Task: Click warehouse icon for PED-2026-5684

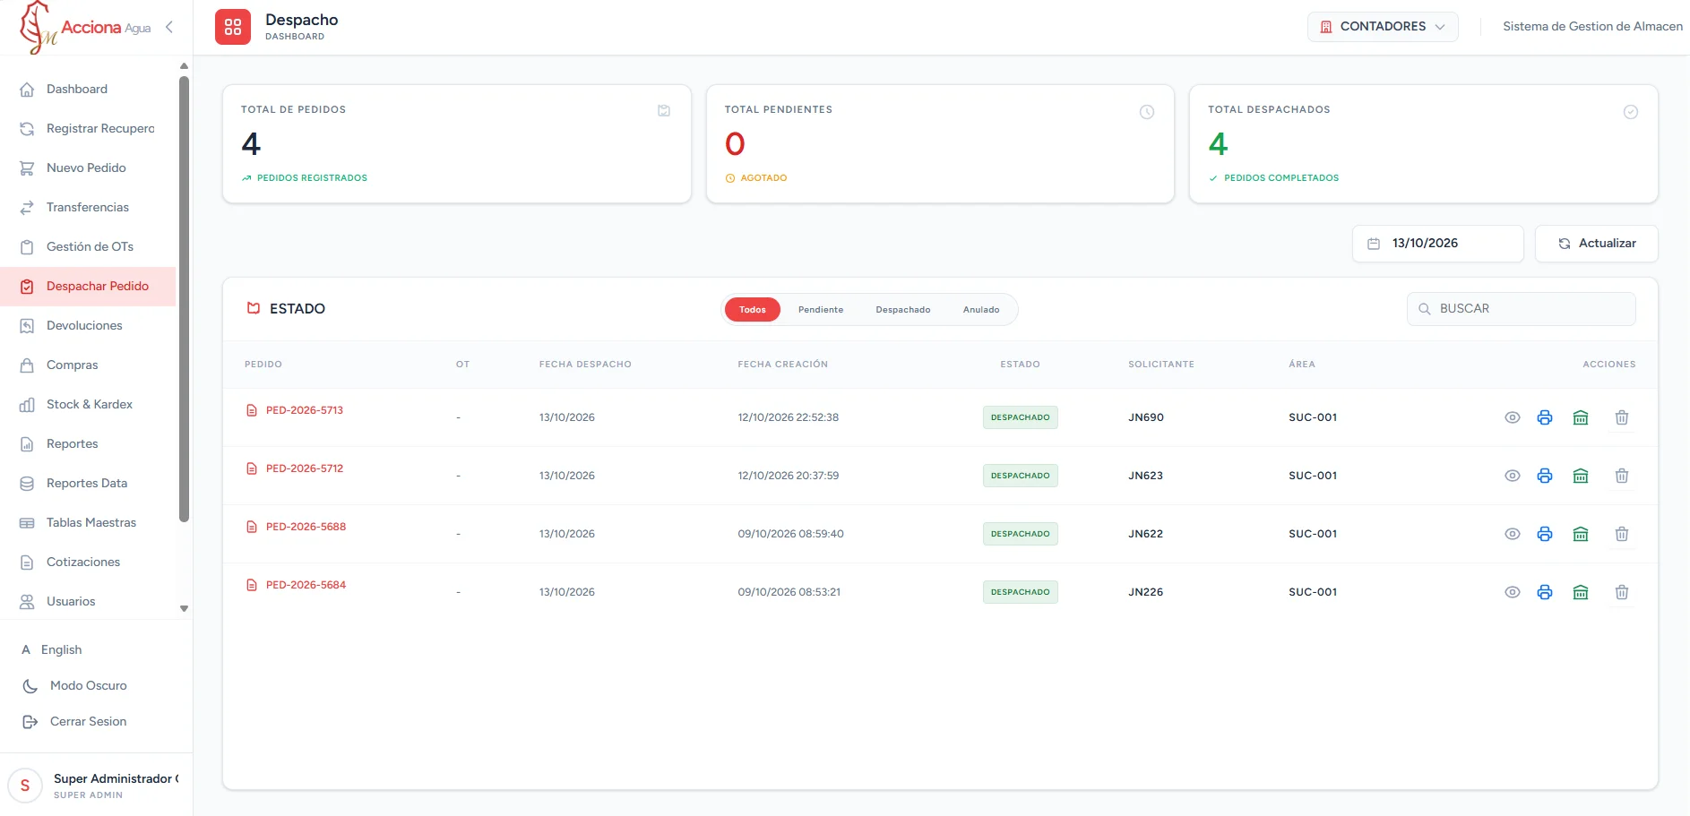Action: coord(1581,592)
